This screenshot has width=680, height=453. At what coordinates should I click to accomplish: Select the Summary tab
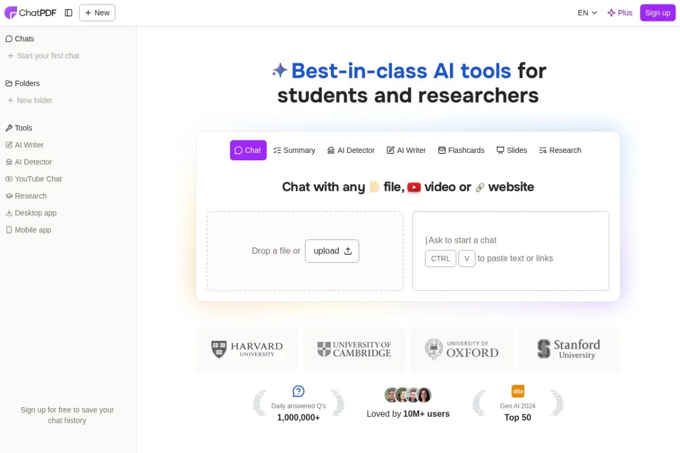(294, 150)
